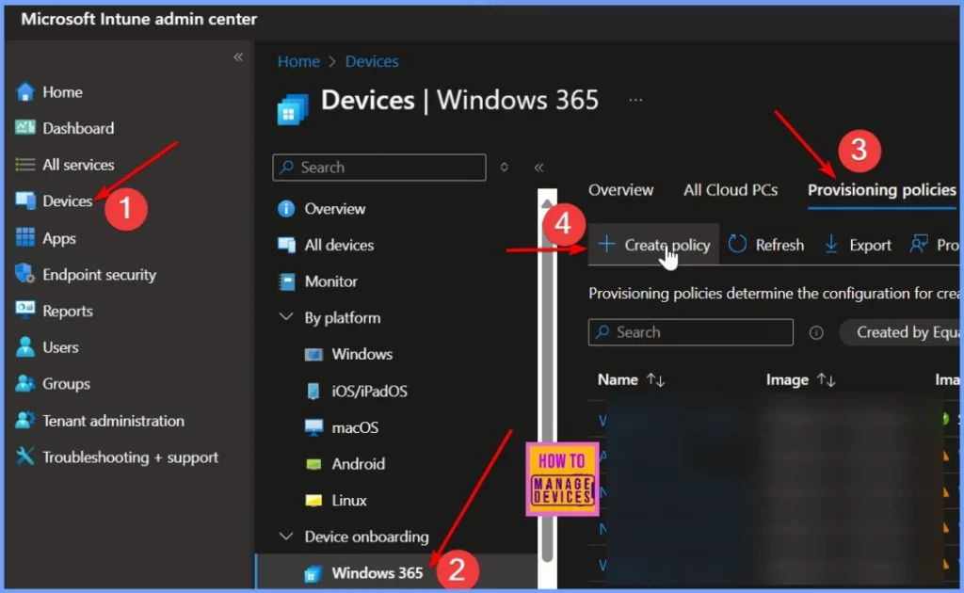
Task: Open Tenant administration in sidebar
Action: pyautogui.click(x=114, y=421)
